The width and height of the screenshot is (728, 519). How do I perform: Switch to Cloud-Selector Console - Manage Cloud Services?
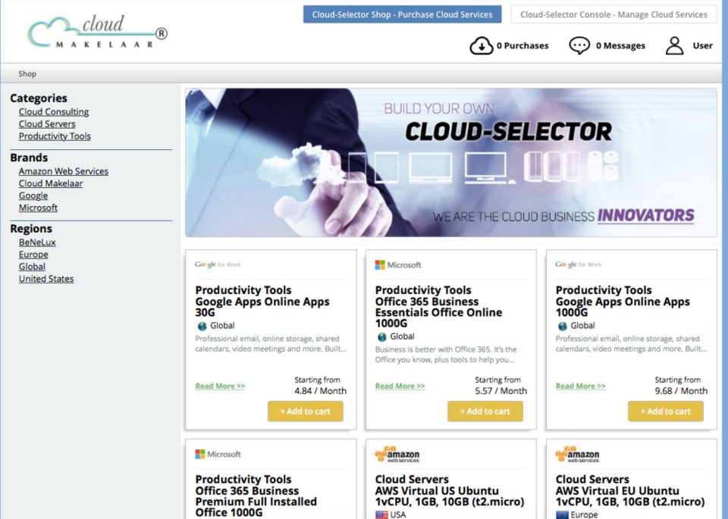tap(614, 14)
